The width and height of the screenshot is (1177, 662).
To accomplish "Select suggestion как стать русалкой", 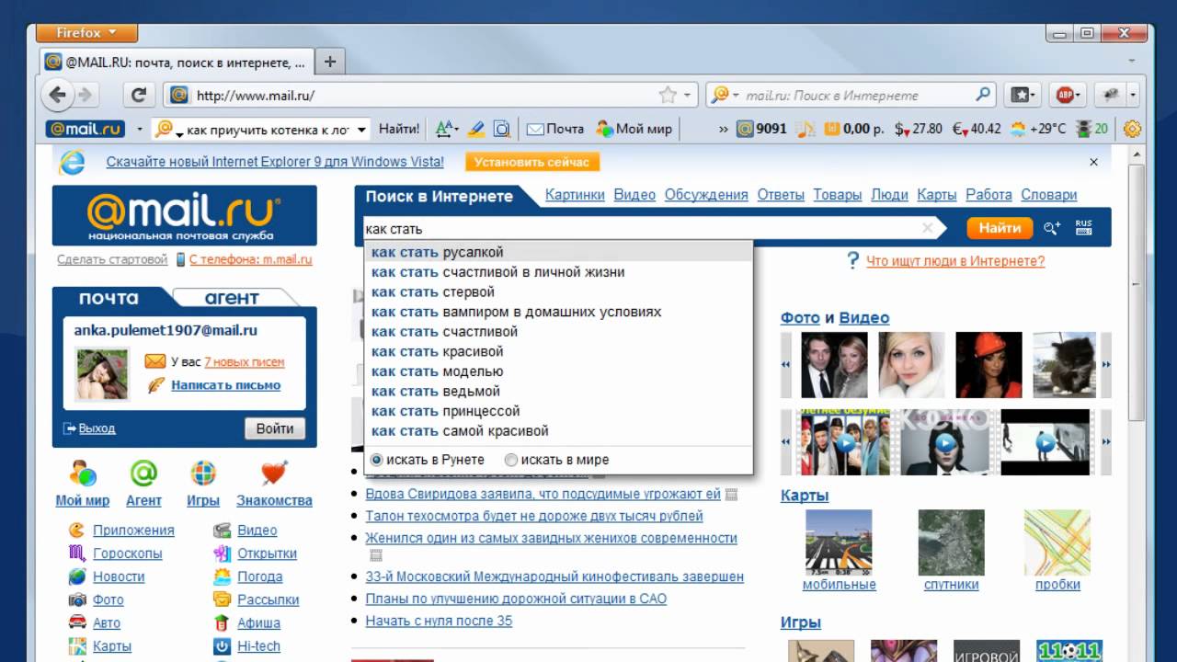I will coord(558,252).
